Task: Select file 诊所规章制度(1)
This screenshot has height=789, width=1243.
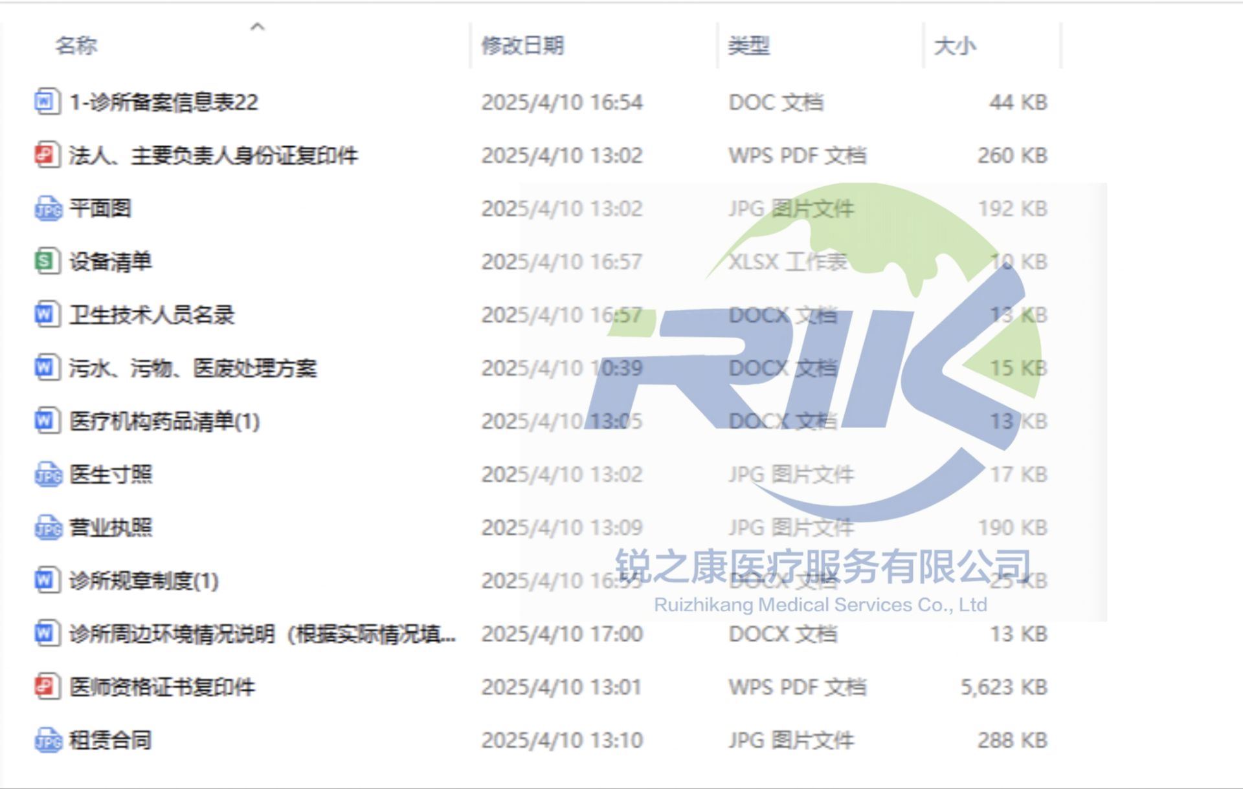Action: tap(144, 580)
